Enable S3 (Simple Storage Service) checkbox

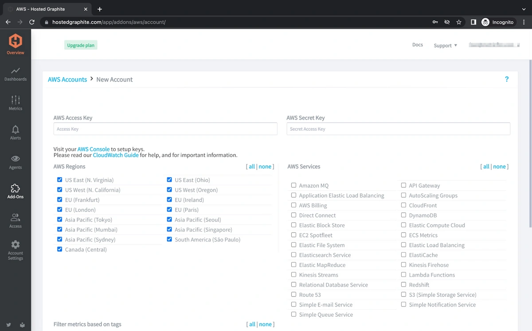[x=403, y=294]
